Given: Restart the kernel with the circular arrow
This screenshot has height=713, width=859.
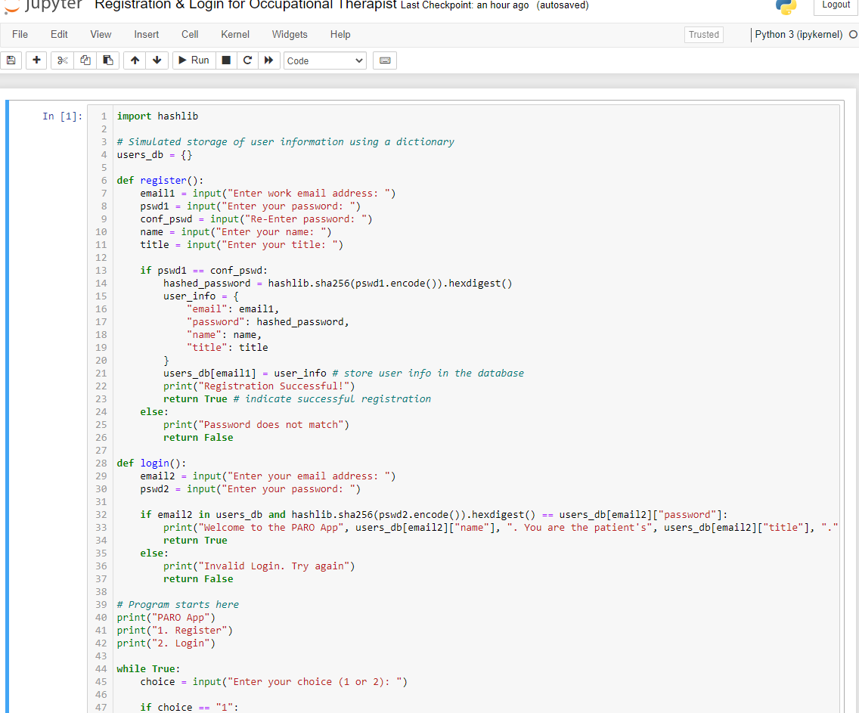Looking at the screenshot, I should click(247, 60).
